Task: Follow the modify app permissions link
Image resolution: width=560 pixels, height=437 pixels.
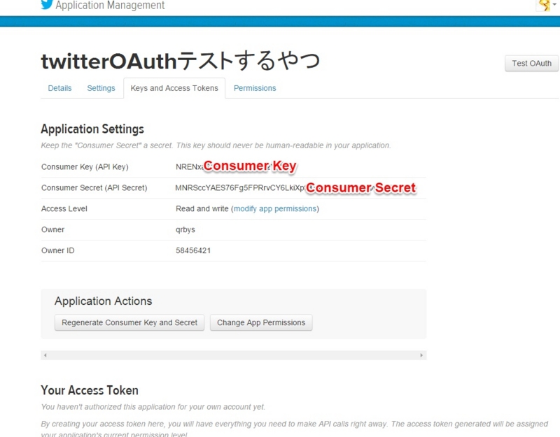Action: [275, 208]
